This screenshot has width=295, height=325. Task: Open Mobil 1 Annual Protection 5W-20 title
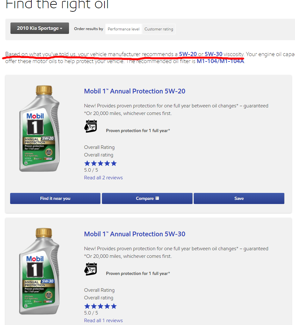click(x=135, y=91)
